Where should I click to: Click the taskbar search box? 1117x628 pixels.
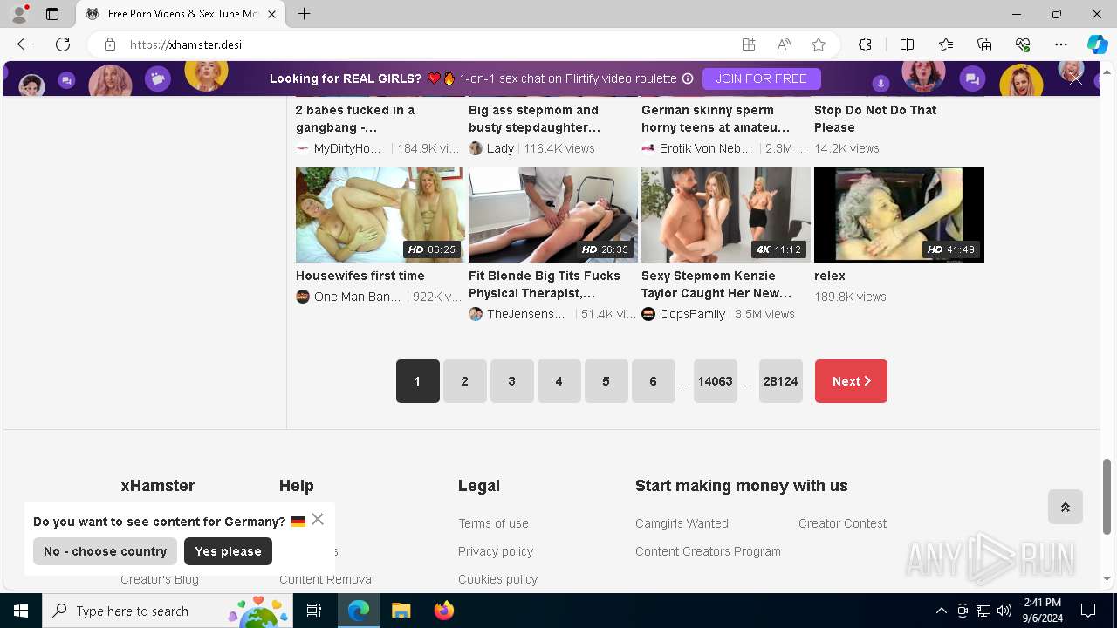click(168, 611)
